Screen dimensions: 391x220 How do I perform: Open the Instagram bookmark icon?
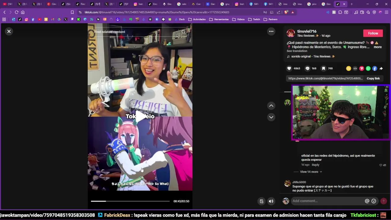click(x=26, y=19)
